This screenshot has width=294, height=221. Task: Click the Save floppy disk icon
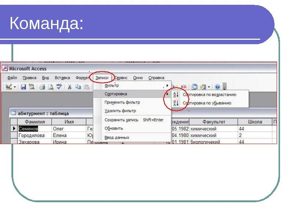click(x=23, y=87)
